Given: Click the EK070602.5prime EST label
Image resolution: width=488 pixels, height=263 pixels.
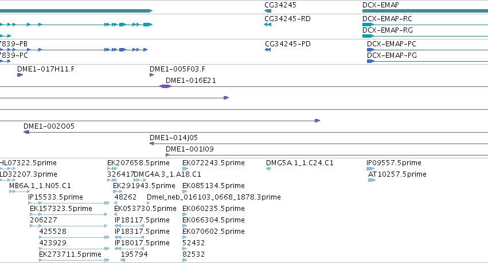Looking at the screenshot, I should (x=213, y=232).
